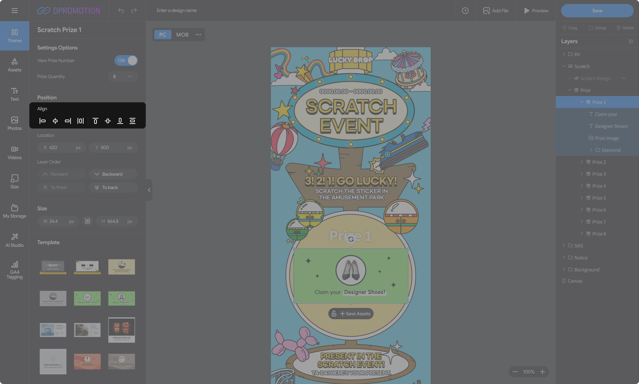Expand the Background layer folder
This screenshot has width=639, height=384.
[x=564, y=269]
